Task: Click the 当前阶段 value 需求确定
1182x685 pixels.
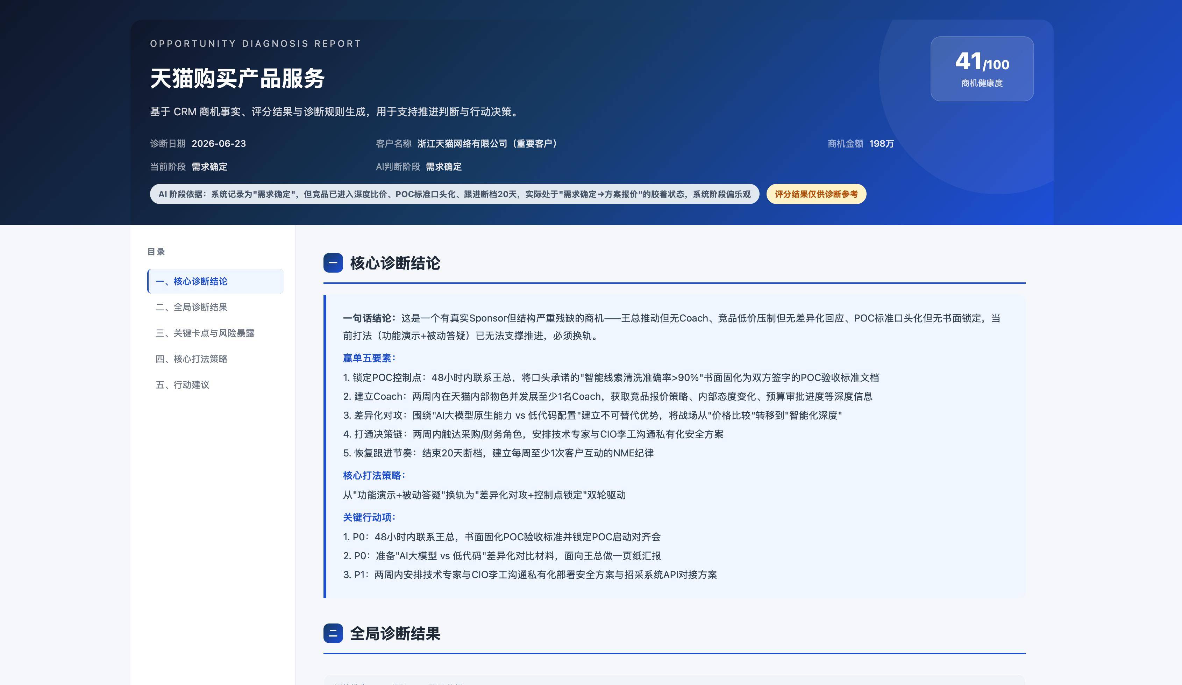Action: click(209, 166)
